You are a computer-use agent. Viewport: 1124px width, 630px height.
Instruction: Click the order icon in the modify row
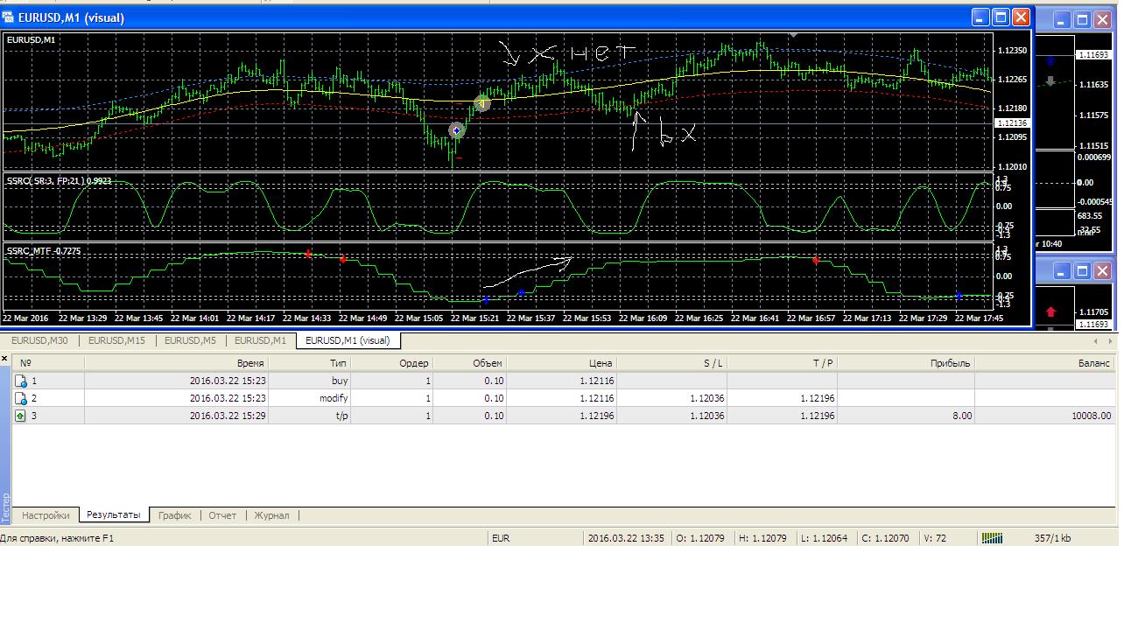click(x=21, y=398)
